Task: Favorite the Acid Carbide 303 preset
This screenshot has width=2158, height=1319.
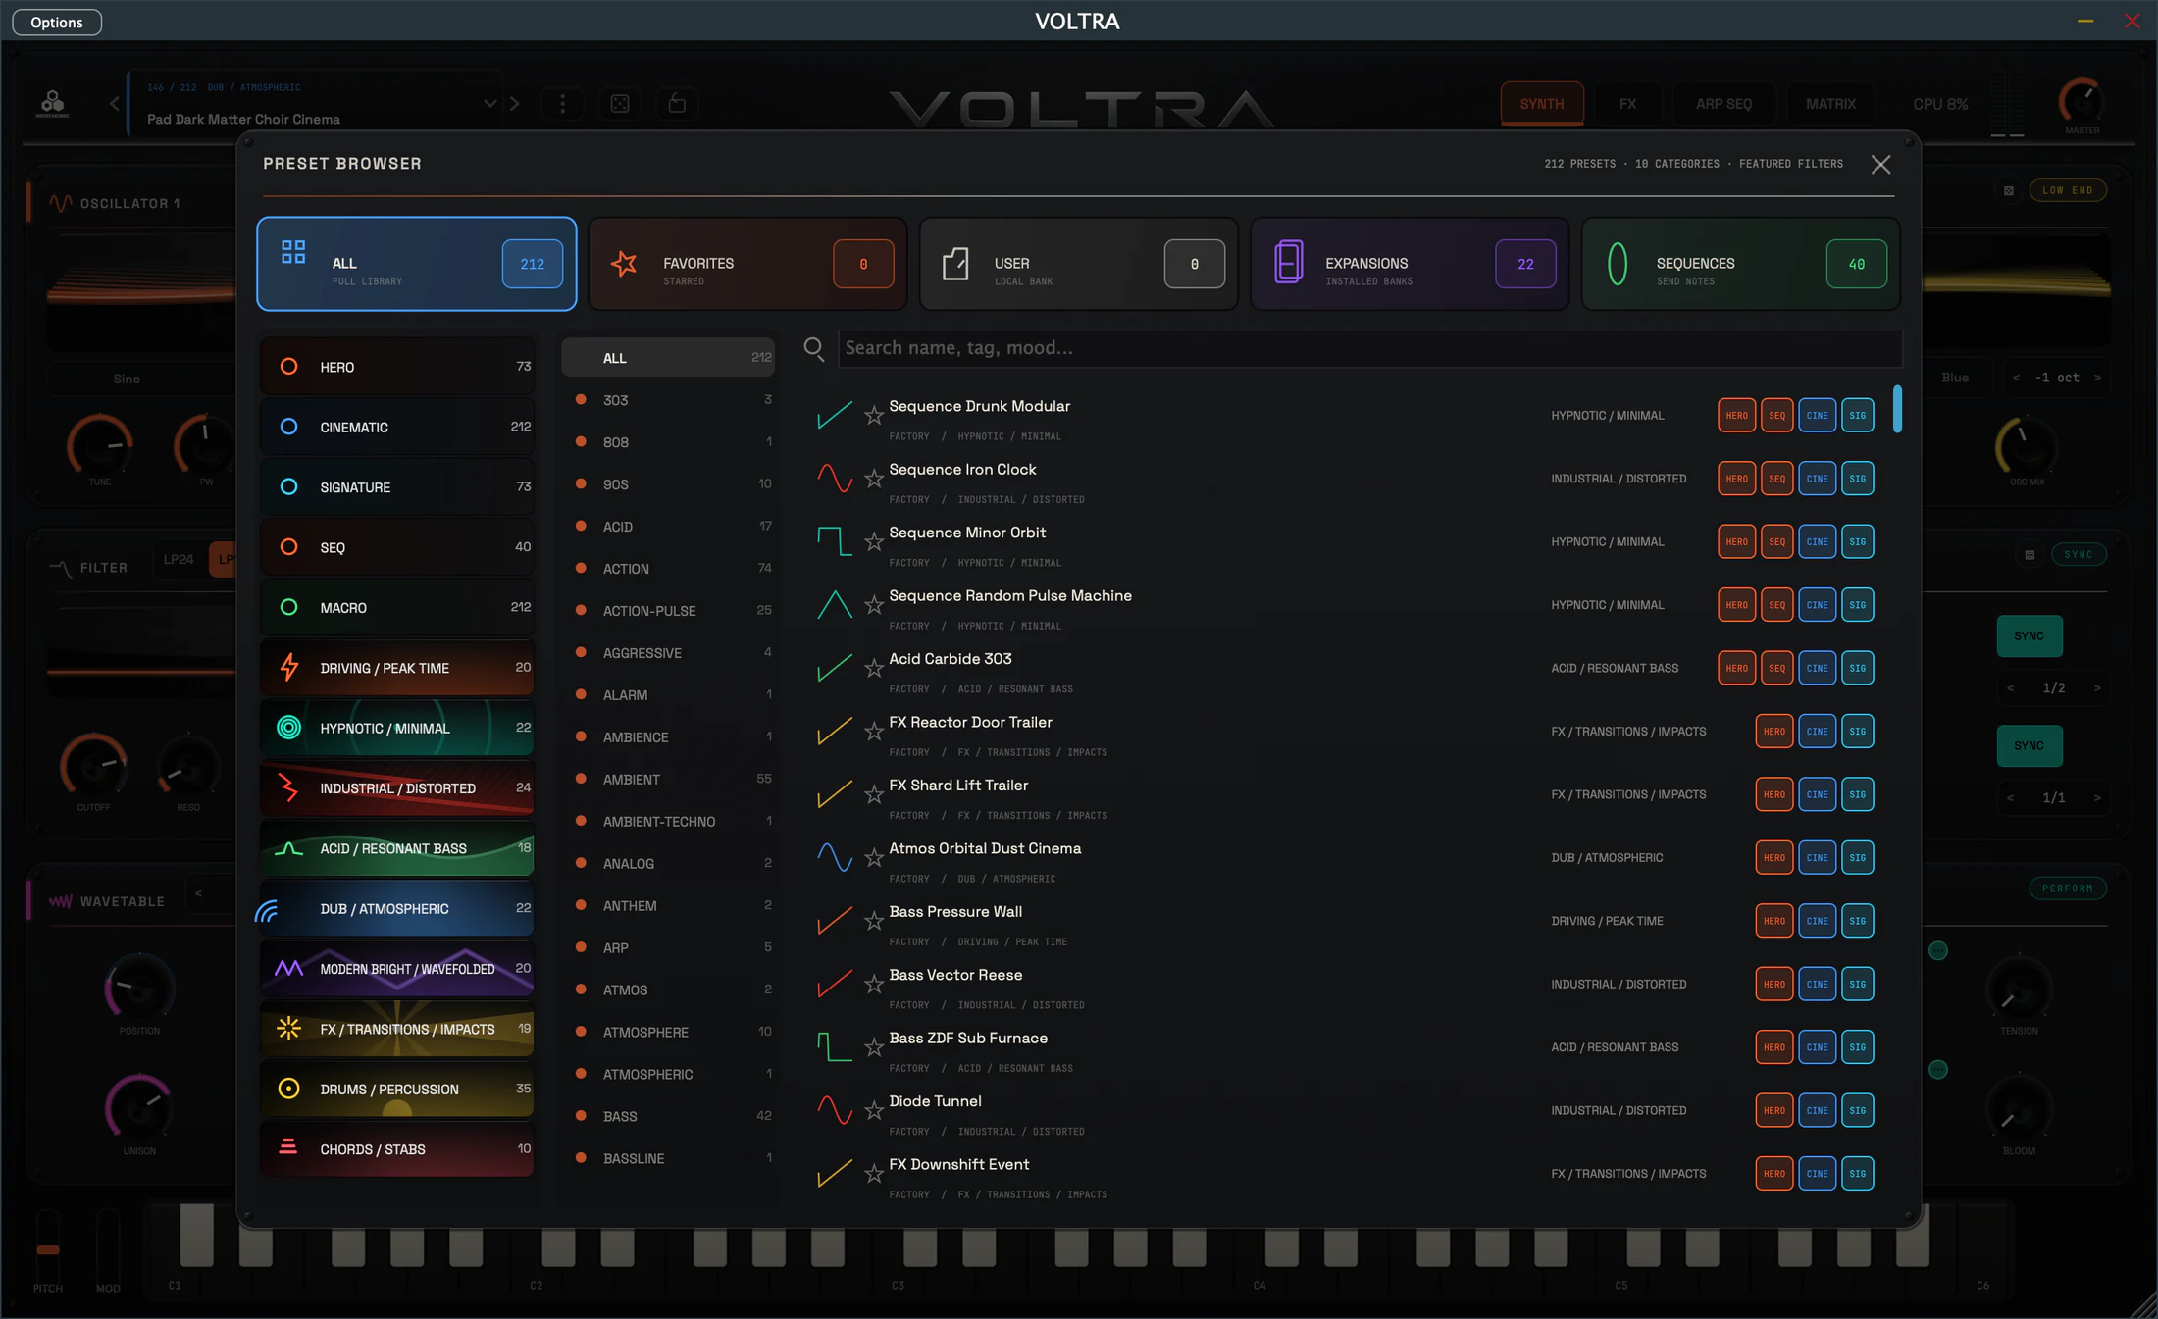Action: click(874, 669)
